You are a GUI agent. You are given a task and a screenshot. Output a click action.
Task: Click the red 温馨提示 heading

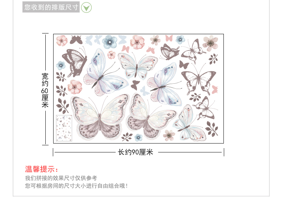(41, 169)
